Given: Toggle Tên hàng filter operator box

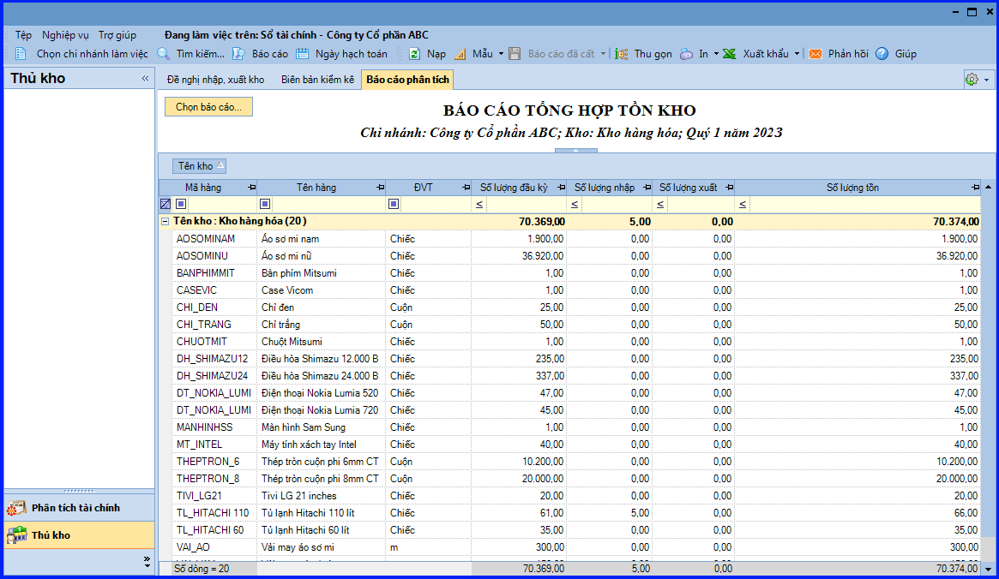Looking at the screenshot, I should (265, 204).
